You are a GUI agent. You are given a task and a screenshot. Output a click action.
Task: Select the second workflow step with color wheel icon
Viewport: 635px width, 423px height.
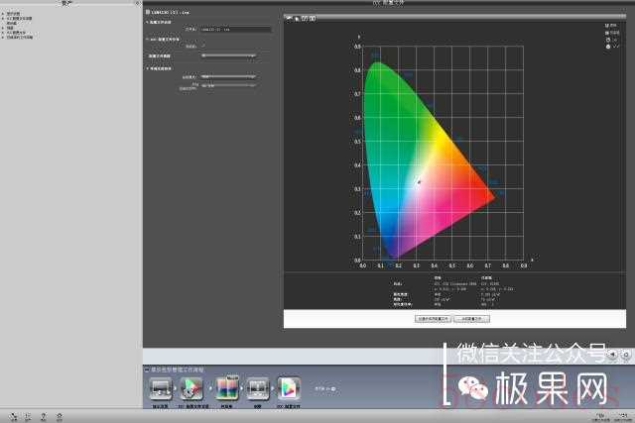point(191,386)
